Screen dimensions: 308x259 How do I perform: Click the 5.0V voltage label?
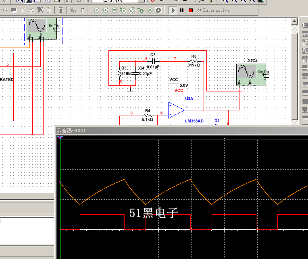point(184,85)
